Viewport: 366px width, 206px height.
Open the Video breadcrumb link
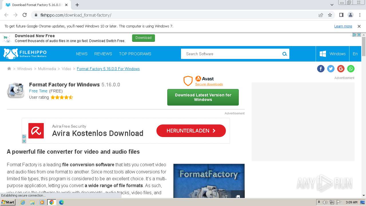click(x=66, y=69)
